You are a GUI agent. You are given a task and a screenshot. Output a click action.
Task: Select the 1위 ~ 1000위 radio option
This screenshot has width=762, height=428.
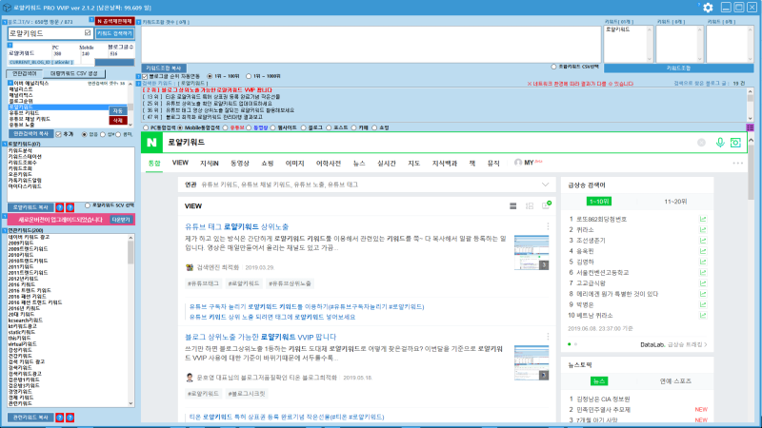point(249,76)
